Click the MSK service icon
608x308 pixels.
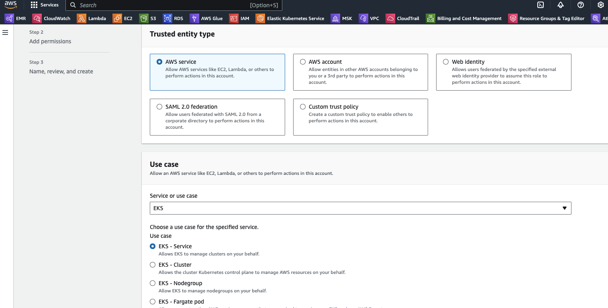pyautogui.click(x=335, y=18)
